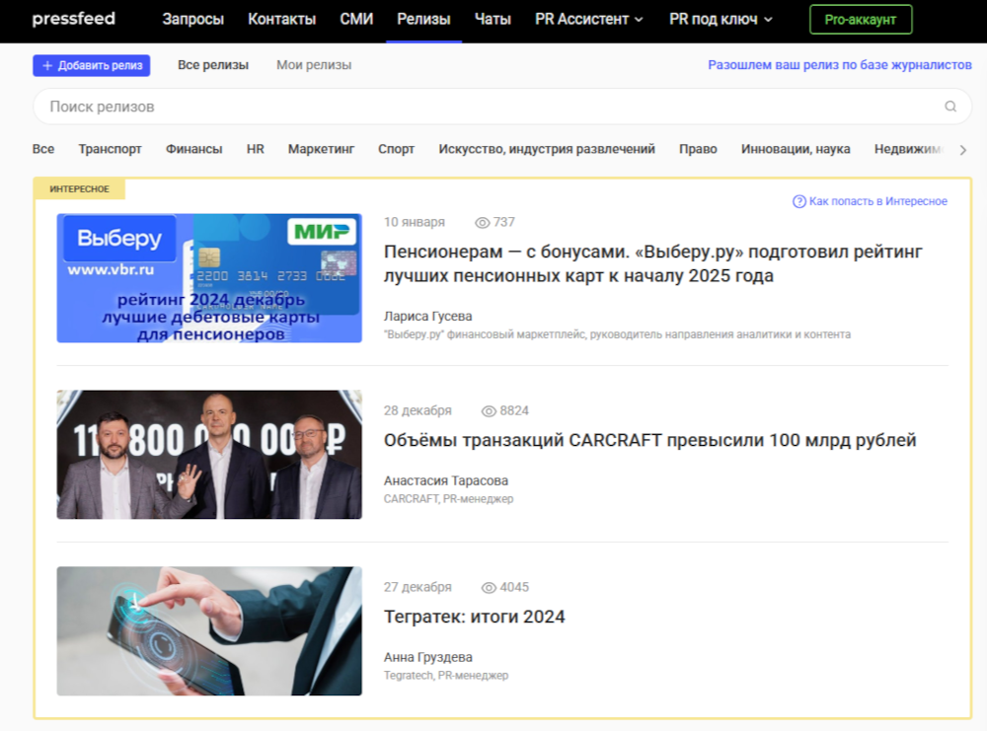
Task: Select the Недвижимость category filter
Action: (x=908, y=149)
